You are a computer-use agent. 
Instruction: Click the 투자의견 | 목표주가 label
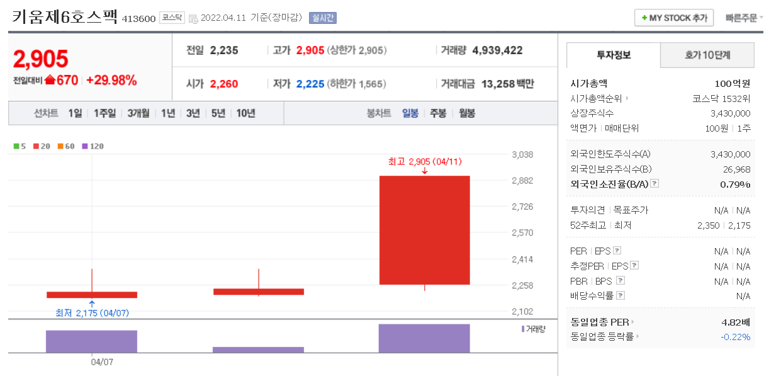click(609, 210)
